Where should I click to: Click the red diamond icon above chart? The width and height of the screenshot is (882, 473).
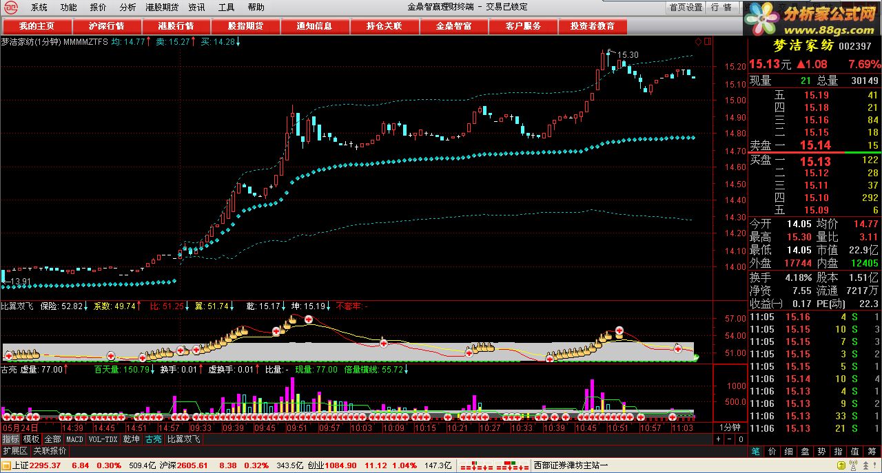698,42
